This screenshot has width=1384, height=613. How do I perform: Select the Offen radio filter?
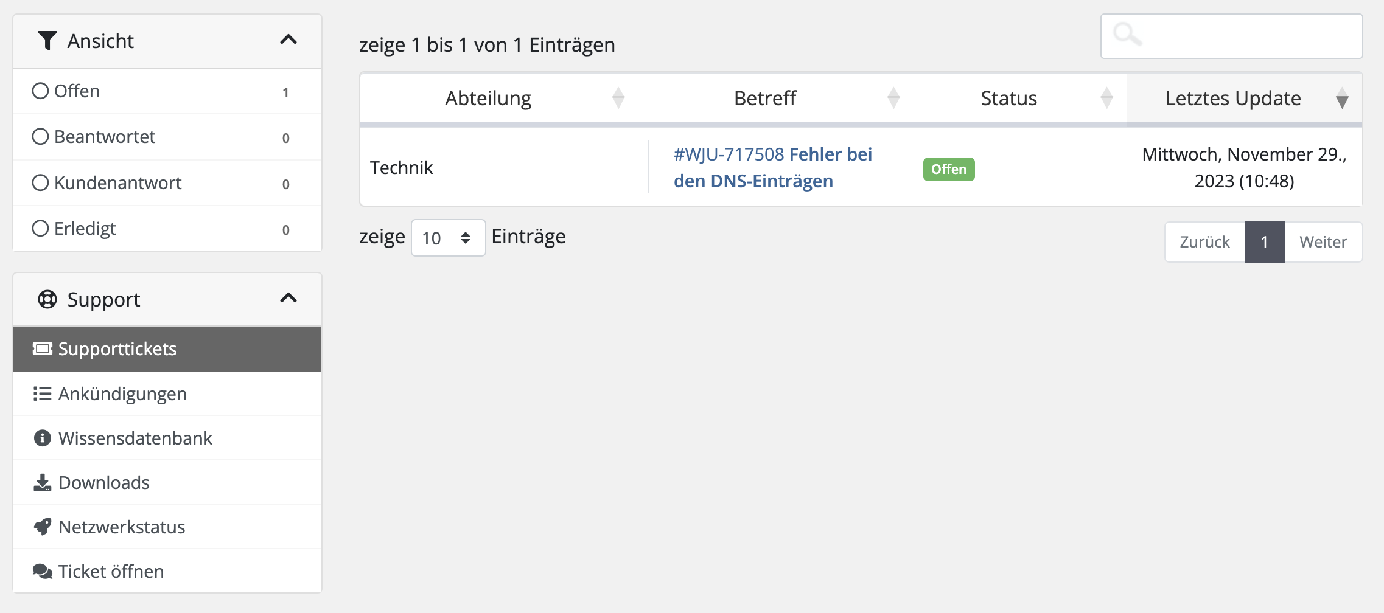40,91
